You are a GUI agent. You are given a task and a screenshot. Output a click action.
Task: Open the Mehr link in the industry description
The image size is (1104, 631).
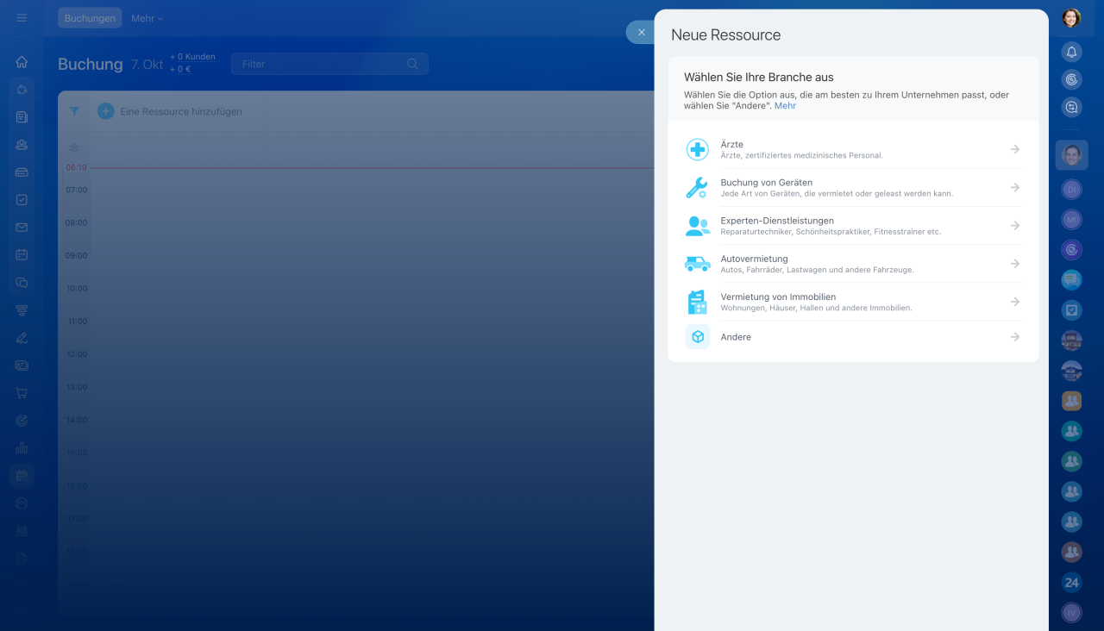click(x=785, y=106)
